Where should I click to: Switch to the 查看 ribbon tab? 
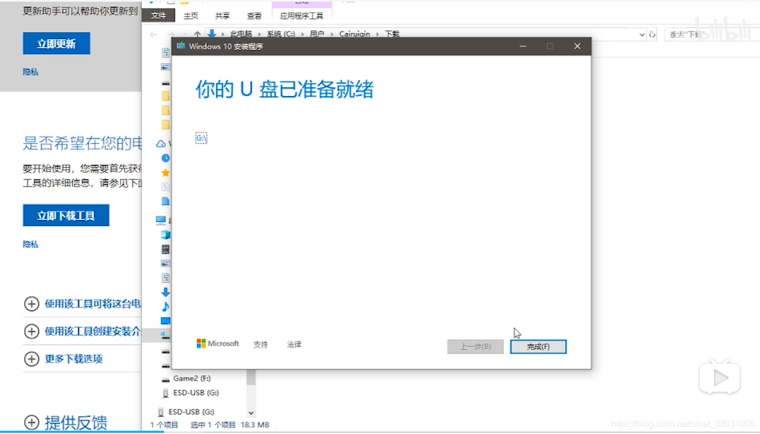pyautogui.click(x=253, y=15)
